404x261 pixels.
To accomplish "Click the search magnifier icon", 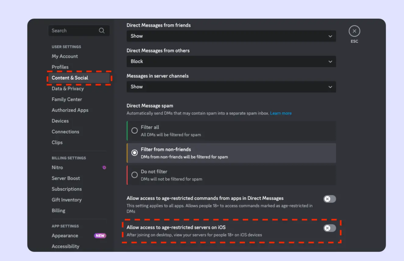I will point(102,31).
